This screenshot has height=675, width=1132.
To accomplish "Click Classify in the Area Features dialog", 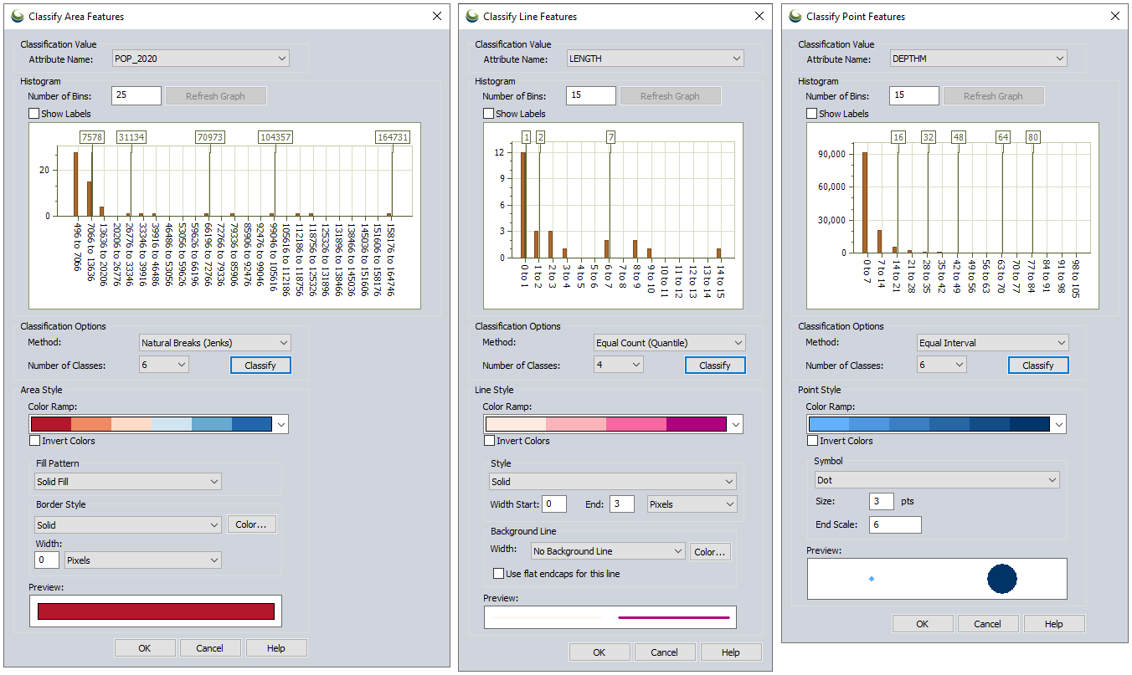I will pos(260,366).
